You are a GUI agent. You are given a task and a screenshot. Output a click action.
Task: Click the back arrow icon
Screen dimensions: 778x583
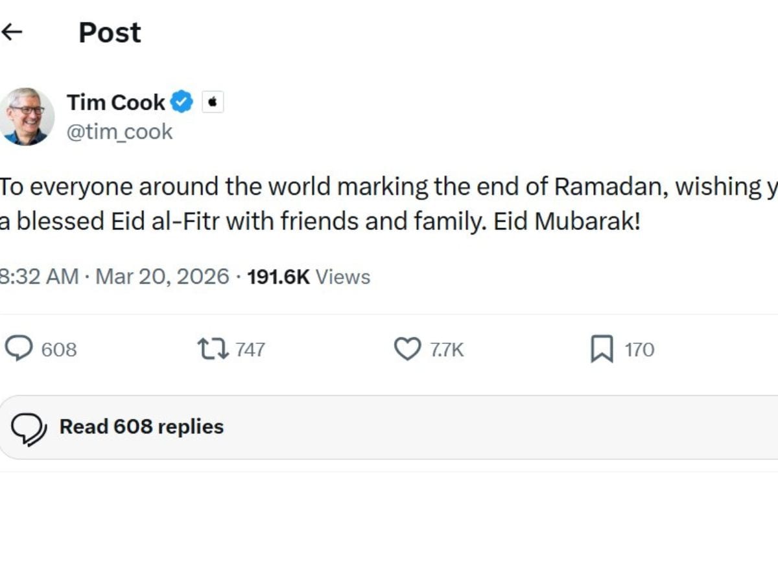[x=12, y=32]
